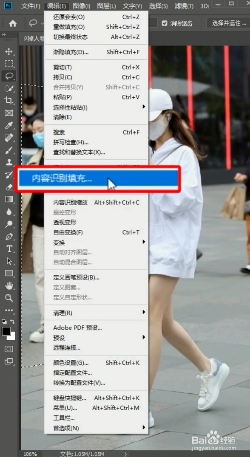Open the 文件(F) menu
The width and height of the screenshot is (250, 457).
coord(31,6)
